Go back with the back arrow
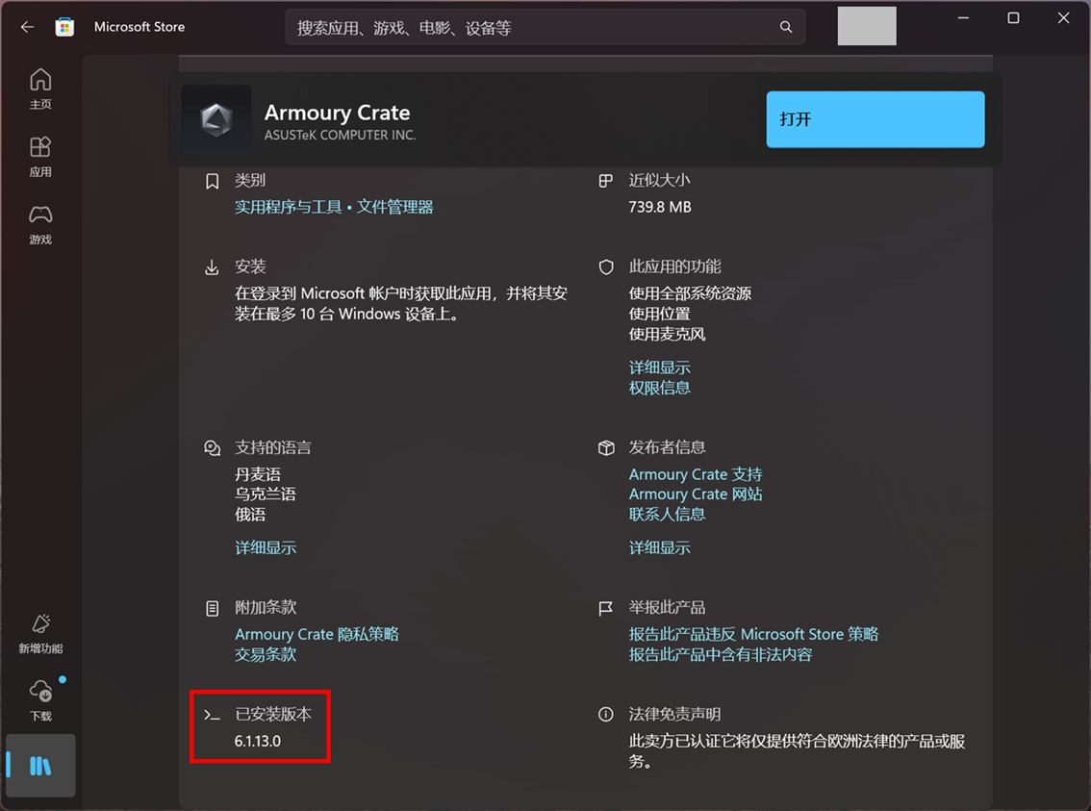This screenshot has width=1091, height=811. 27,27
